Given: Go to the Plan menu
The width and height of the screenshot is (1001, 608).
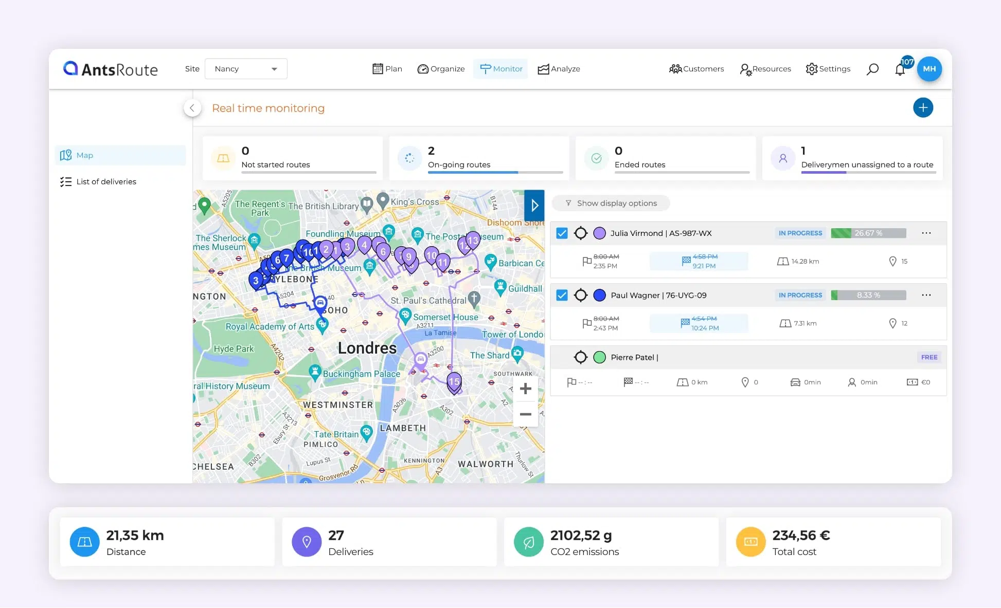Looking at the screenshot, I should (x=387, y=69).
